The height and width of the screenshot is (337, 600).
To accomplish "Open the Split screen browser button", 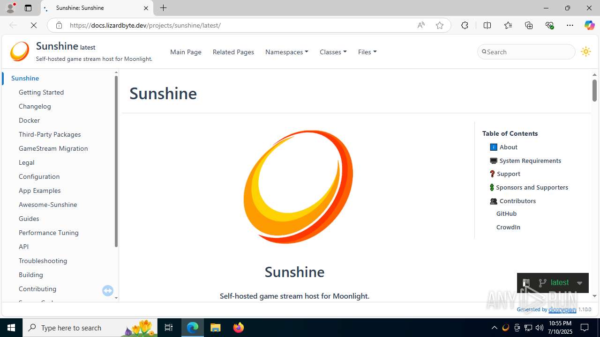I will [x=487, y=25].
